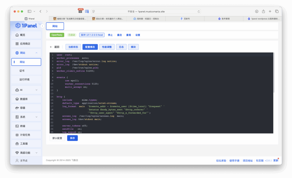Open the 模块 modules tab
The image size is (292, 178).
tap(133, 47)
